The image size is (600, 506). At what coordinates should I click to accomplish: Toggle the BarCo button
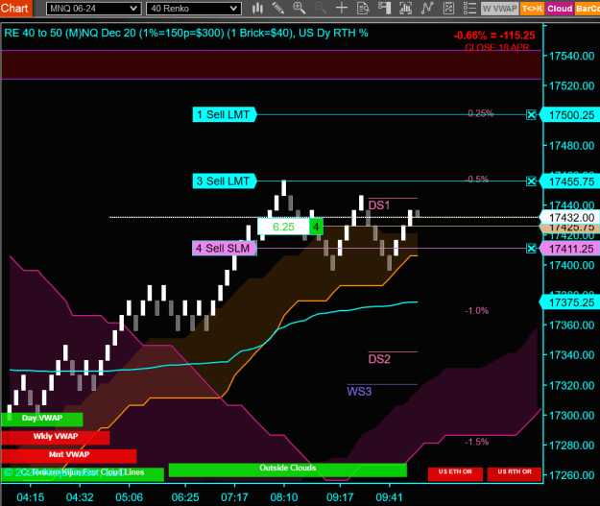coord(587,9)
